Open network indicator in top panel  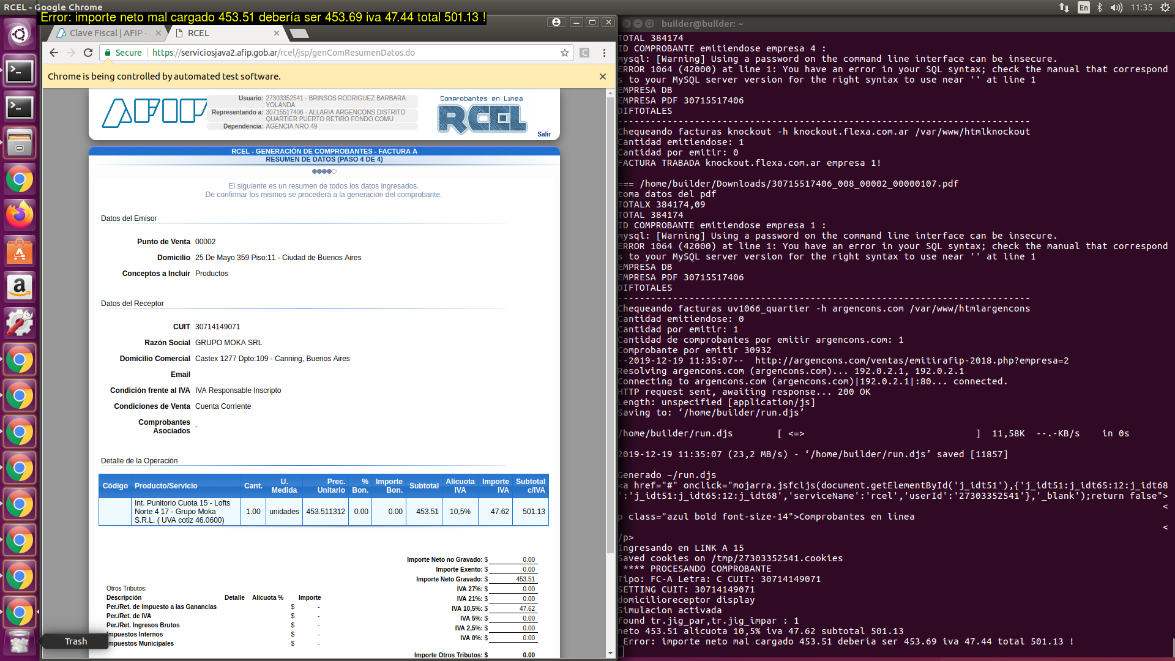1064,7
